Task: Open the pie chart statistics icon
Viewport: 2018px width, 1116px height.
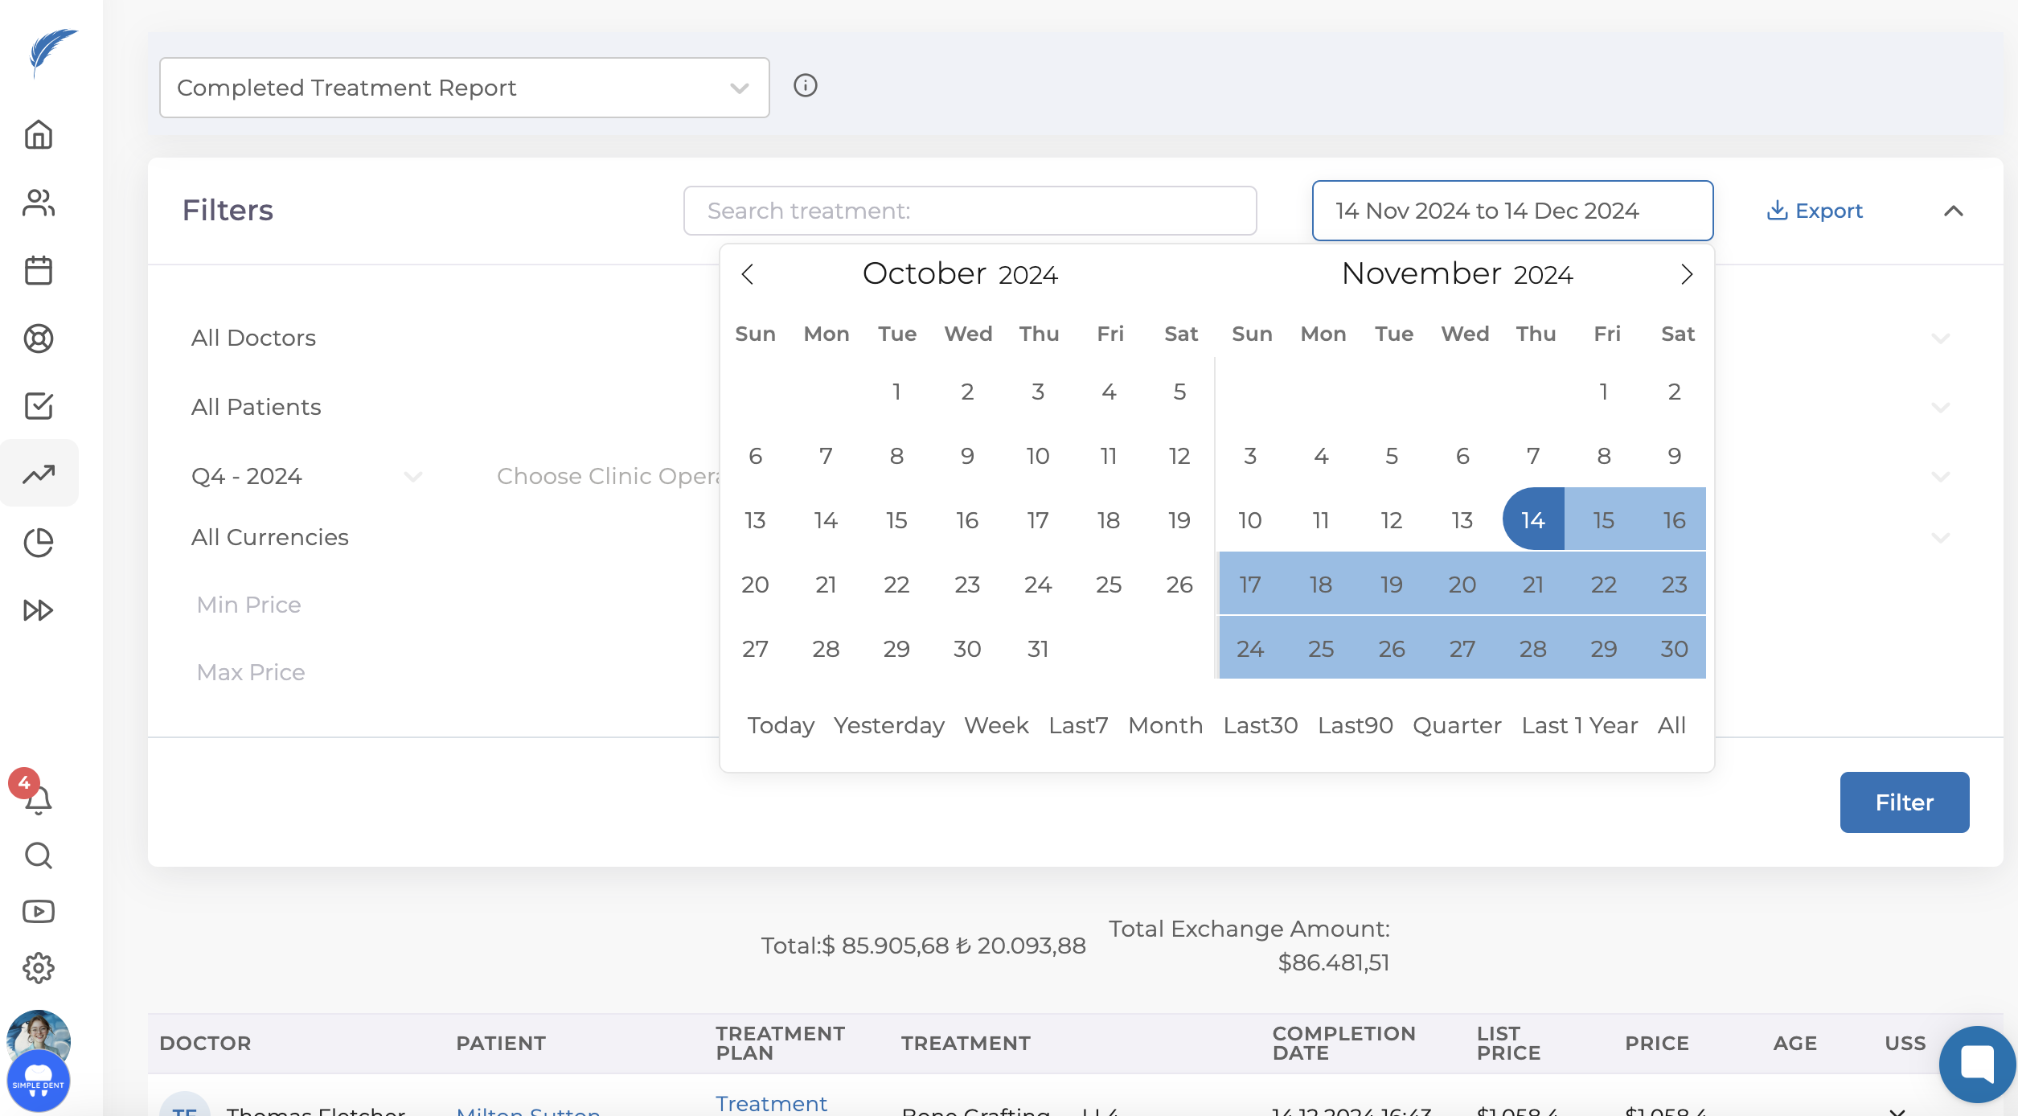Action: [39, 543]
